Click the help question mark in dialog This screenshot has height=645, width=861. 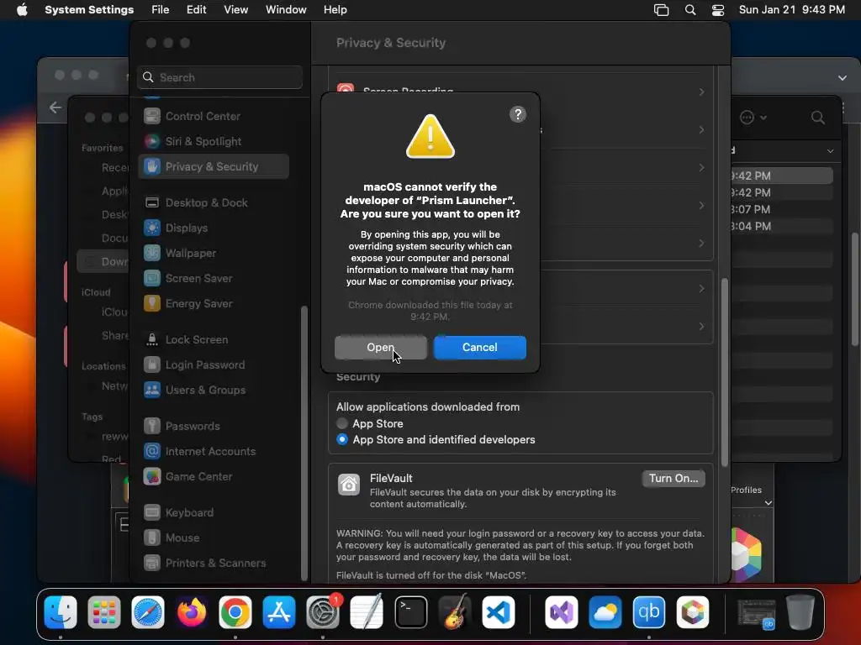518,114
